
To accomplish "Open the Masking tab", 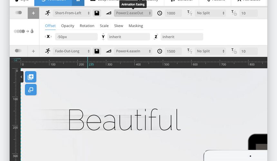I will tap(136, 26).
